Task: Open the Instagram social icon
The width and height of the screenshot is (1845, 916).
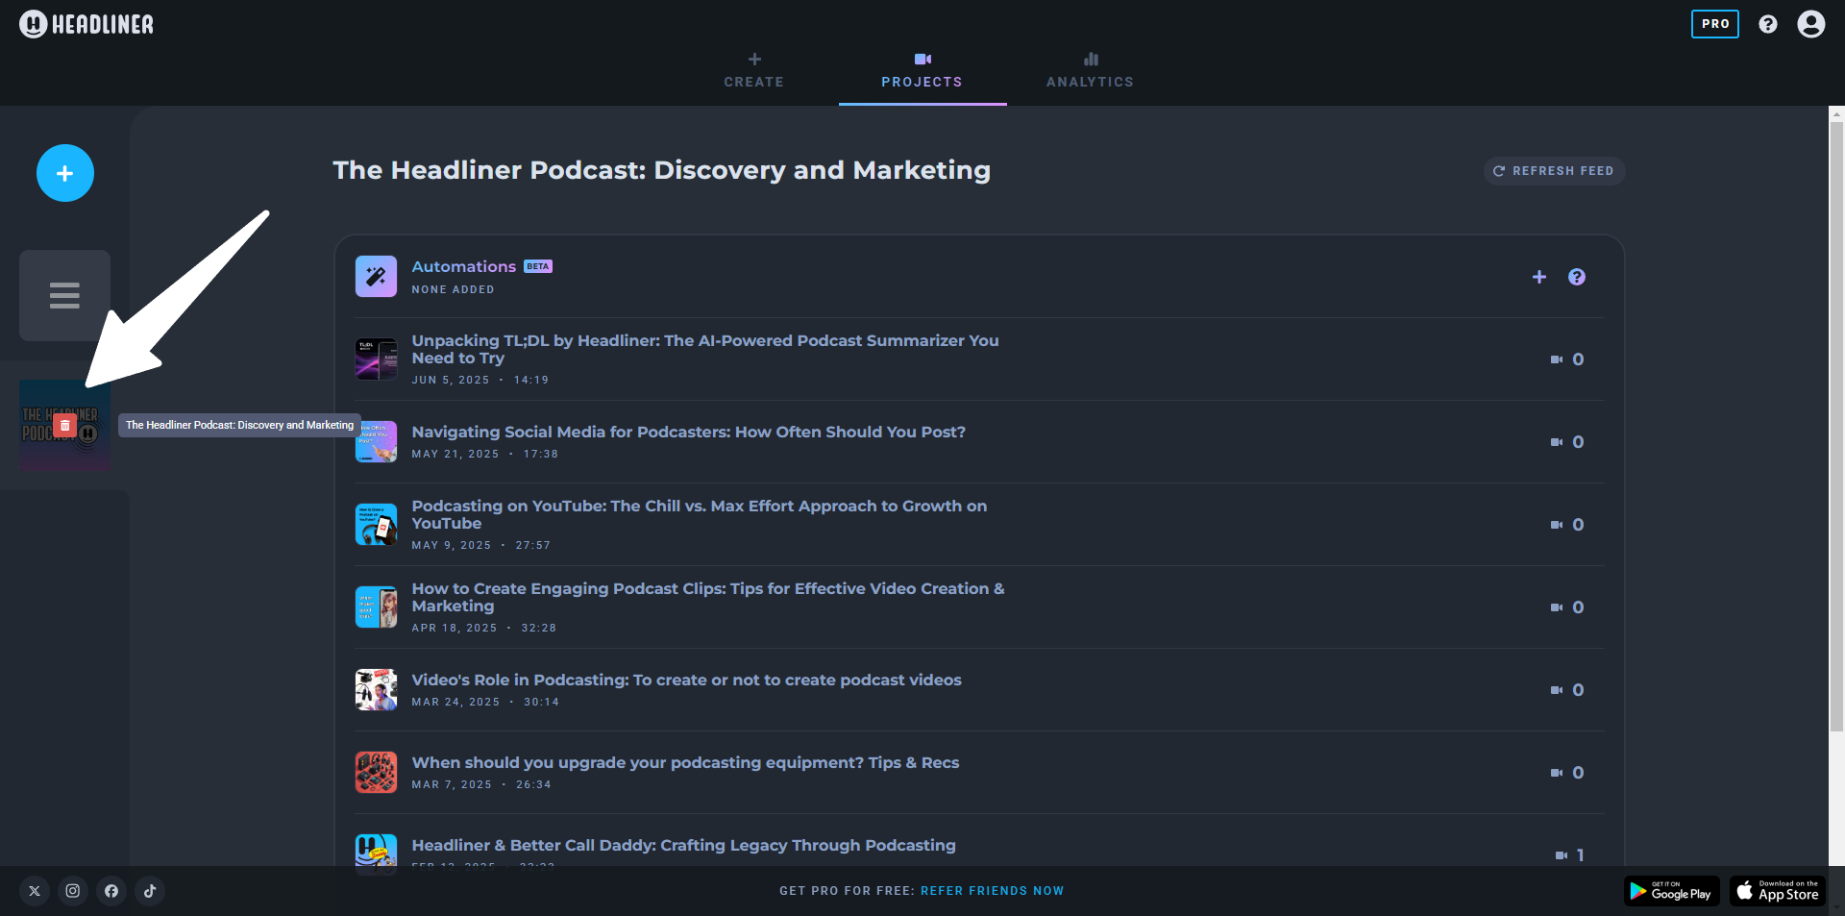Action: [73, 891]
